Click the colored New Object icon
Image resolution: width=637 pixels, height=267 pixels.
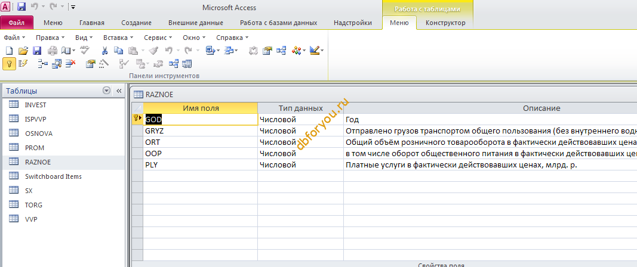tap(297, 51)
